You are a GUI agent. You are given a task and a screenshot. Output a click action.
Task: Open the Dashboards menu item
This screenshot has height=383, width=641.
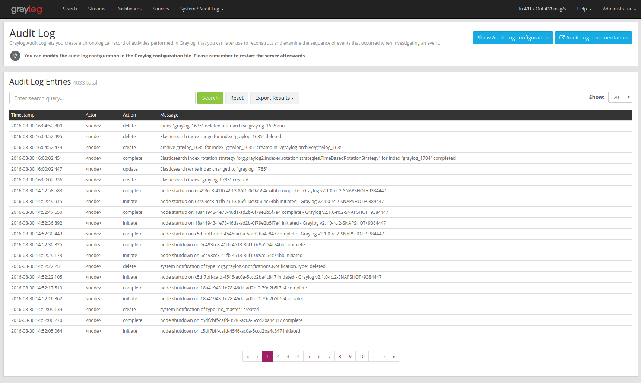(x=129, y=9)
